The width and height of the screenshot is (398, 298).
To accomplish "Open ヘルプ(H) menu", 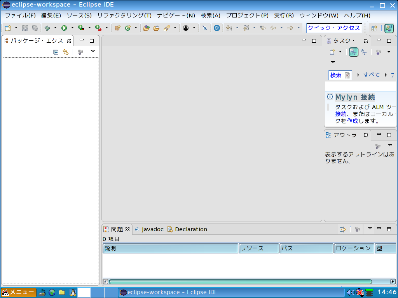I will [357, 16].
